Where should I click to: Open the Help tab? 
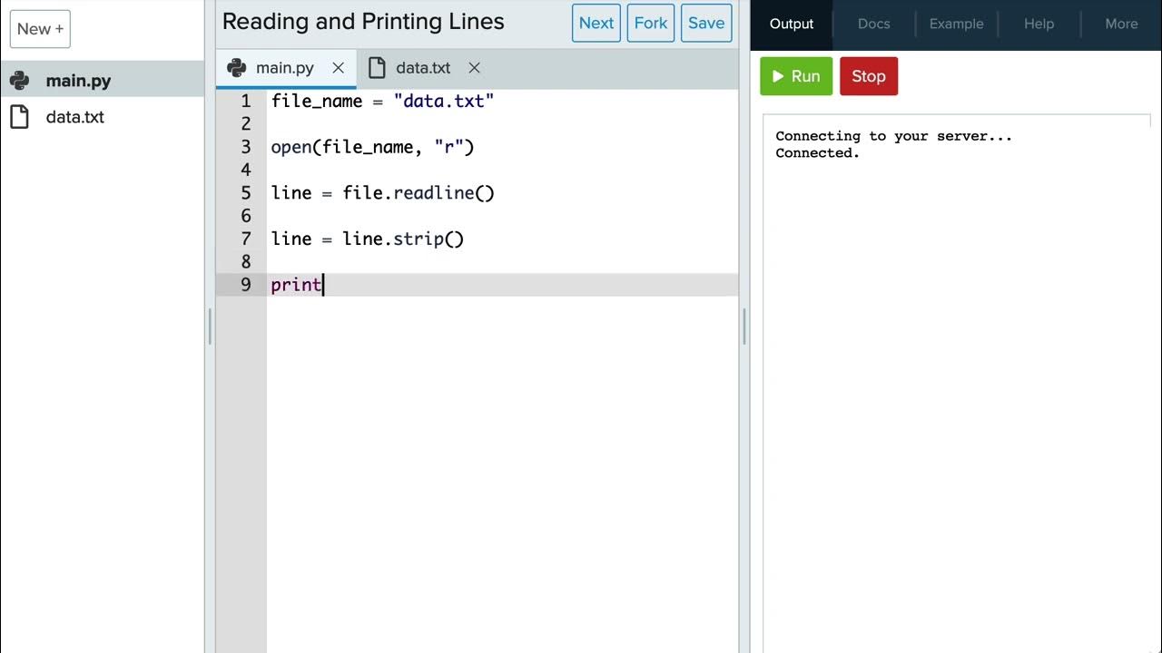(x=1039, y=24)
